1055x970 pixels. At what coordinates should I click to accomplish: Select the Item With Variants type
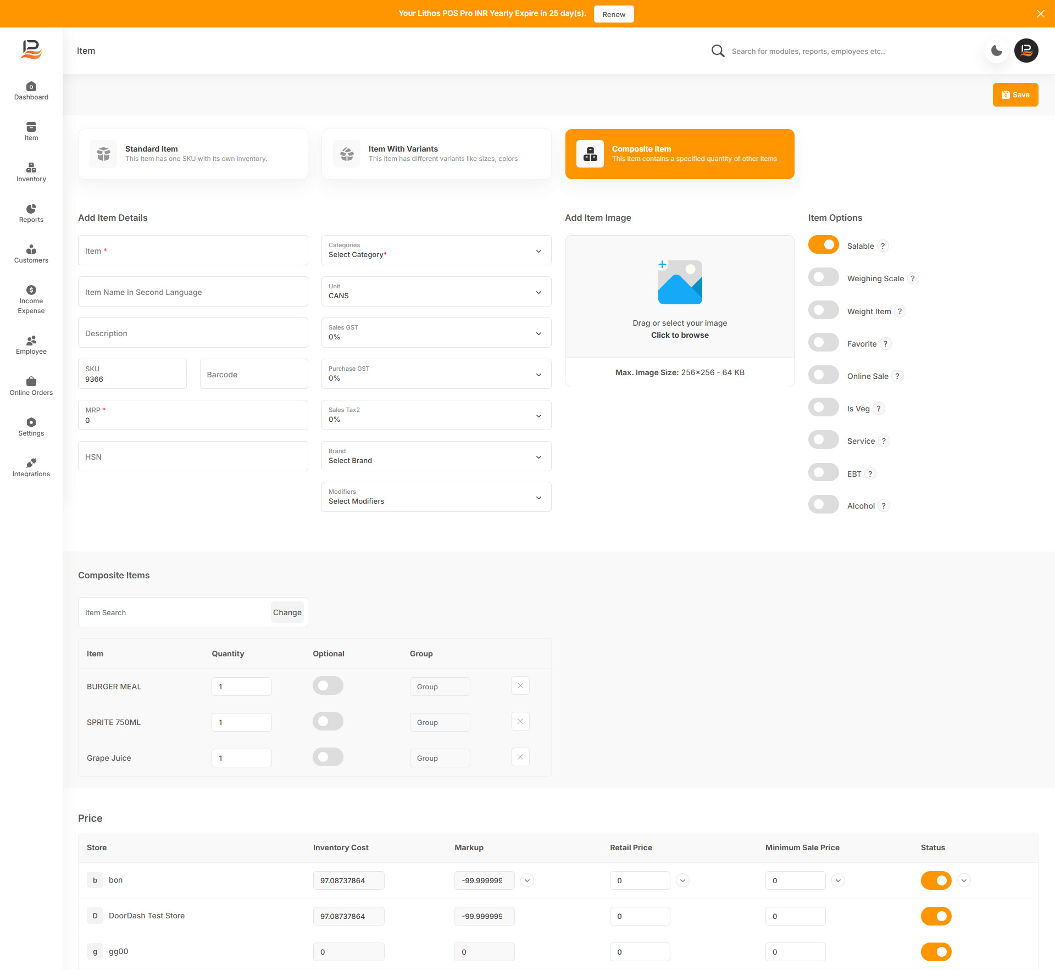tap(436, 154)
